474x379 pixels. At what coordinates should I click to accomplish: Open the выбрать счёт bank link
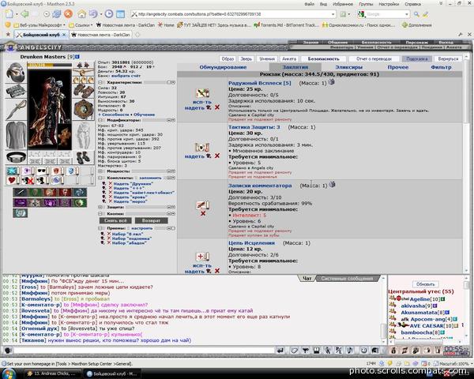pos(126,76)
